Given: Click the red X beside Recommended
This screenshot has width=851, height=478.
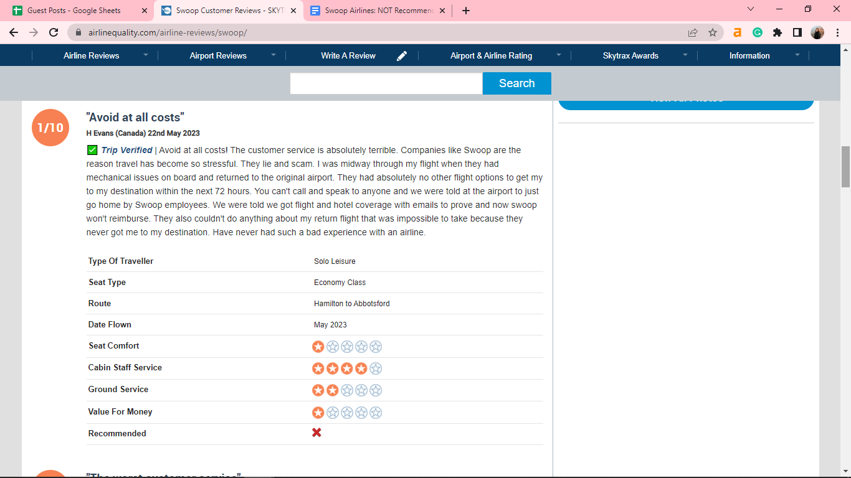Looking at the screenshot, I should point(316,433).
